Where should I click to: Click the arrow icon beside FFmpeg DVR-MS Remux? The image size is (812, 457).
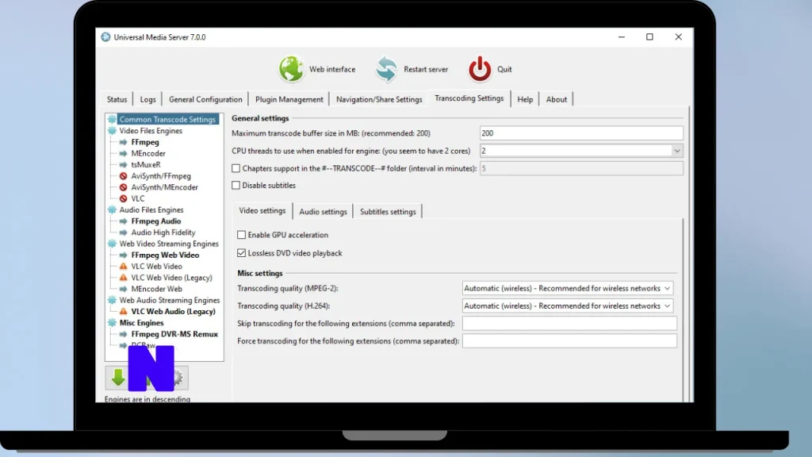click(x=123, y=334)
